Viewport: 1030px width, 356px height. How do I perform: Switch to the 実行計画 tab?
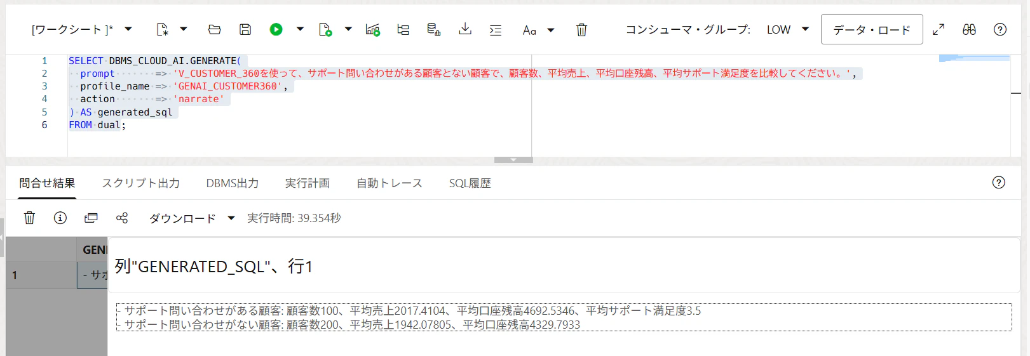(x=308, y=183)
